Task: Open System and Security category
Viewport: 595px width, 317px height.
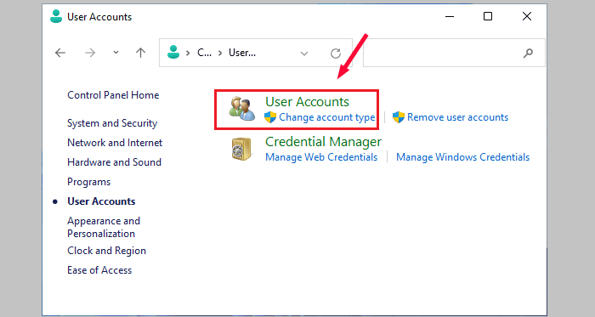Action: coord(112,123)
